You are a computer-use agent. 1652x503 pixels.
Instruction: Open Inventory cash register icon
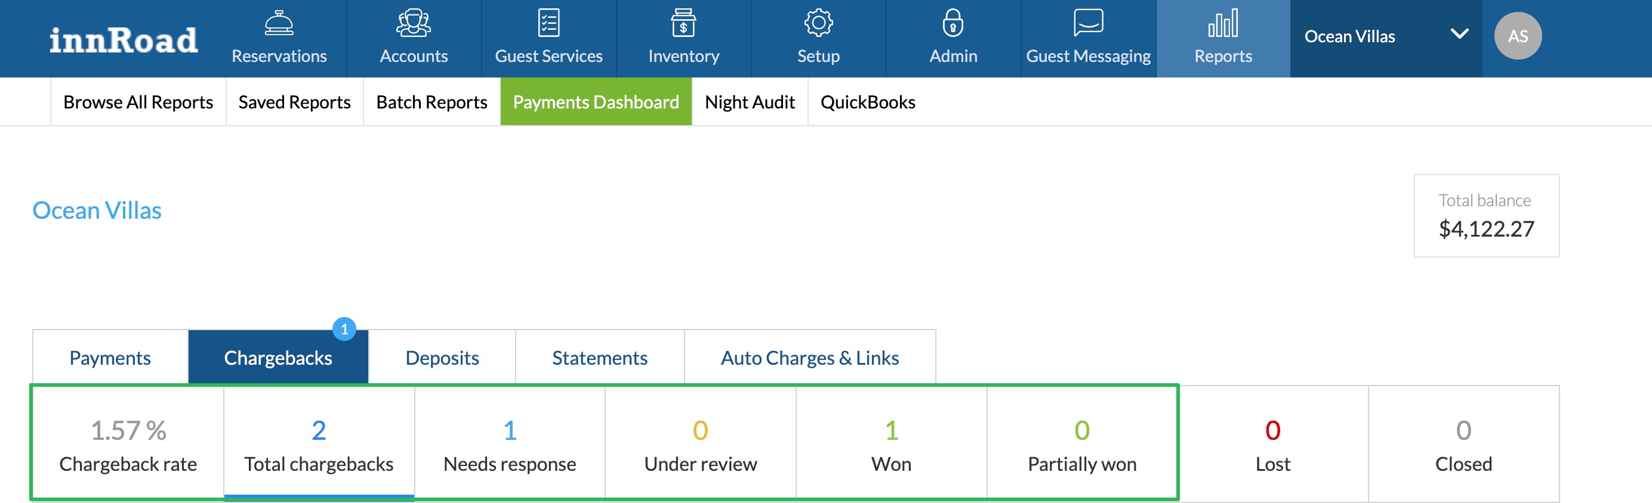tap(683, 23)
